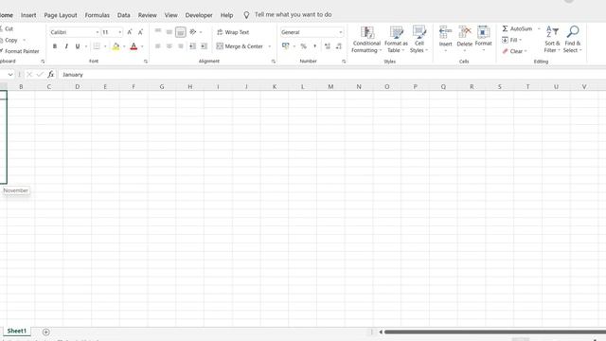
Task: Open text orientation options
Action: point(193,32)
